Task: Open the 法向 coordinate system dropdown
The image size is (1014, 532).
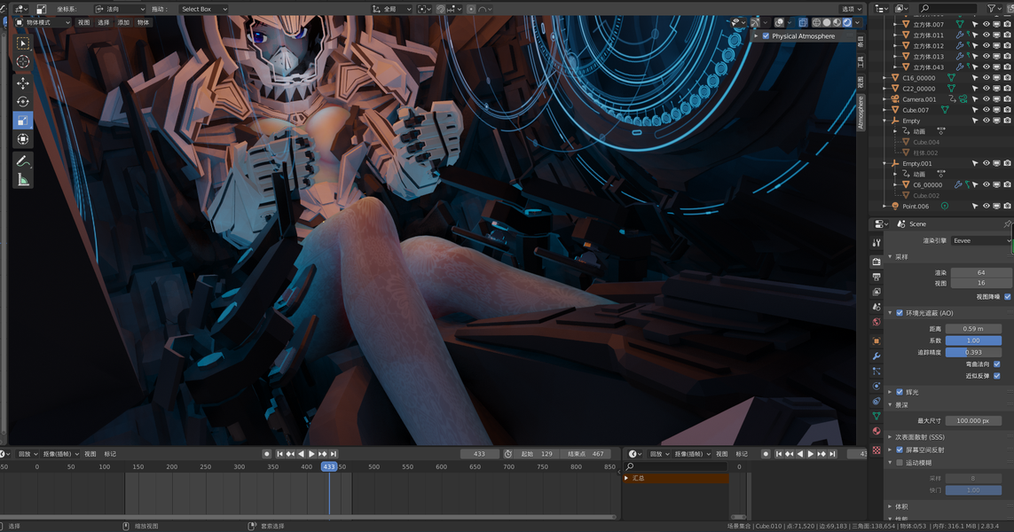Action: (120, 9)
